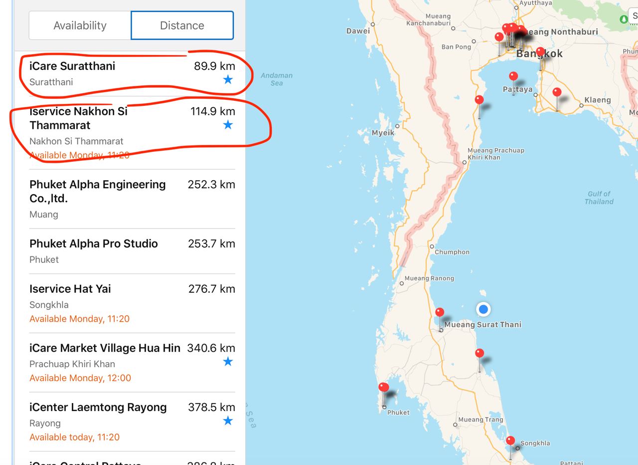Screen dimensions: 638x465
Task: Click the 340.6 km distance value
Action: click(x=211, y=348)
